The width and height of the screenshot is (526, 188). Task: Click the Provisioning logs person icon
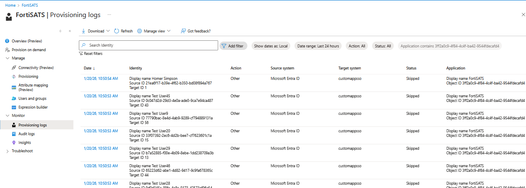14,125
